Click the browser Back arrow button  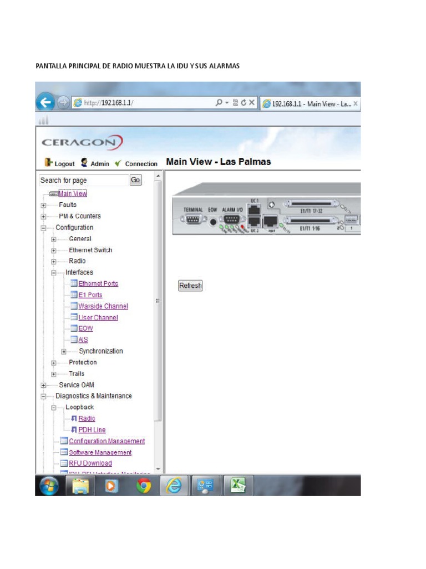tap(45, 103)
